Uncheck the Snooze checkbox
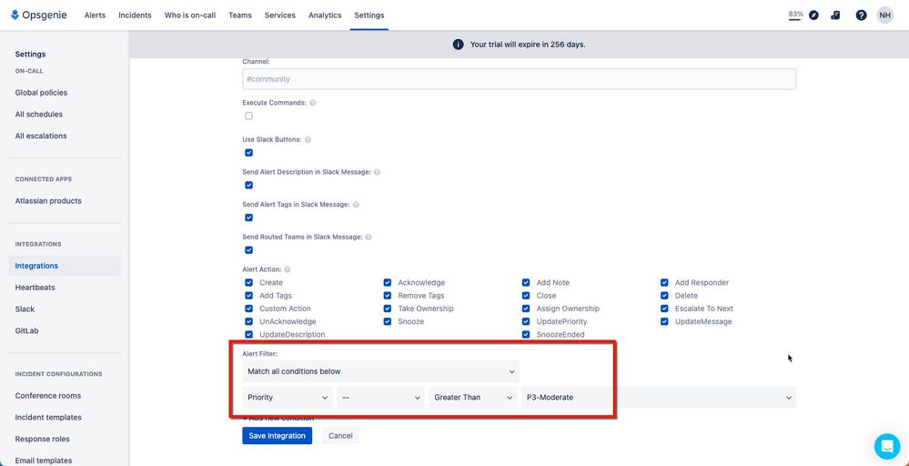This screenshot has width=909, height=466. click(x=388, y=321)
